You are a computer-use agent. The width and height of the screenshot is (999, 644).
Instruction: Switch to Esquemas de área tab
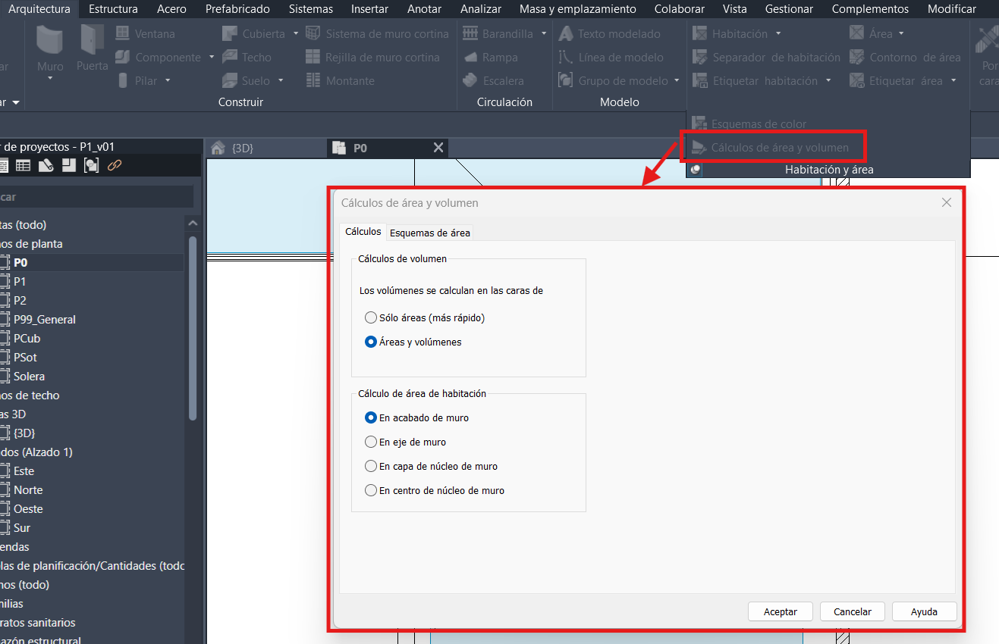coord(429,233)
